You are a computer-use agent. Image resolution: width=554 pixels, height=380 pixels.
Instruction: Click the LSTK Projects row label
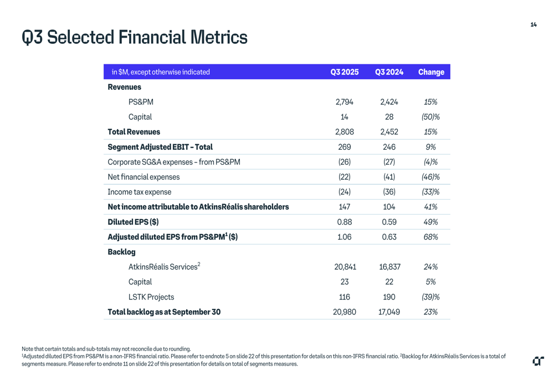click(151, 297)
